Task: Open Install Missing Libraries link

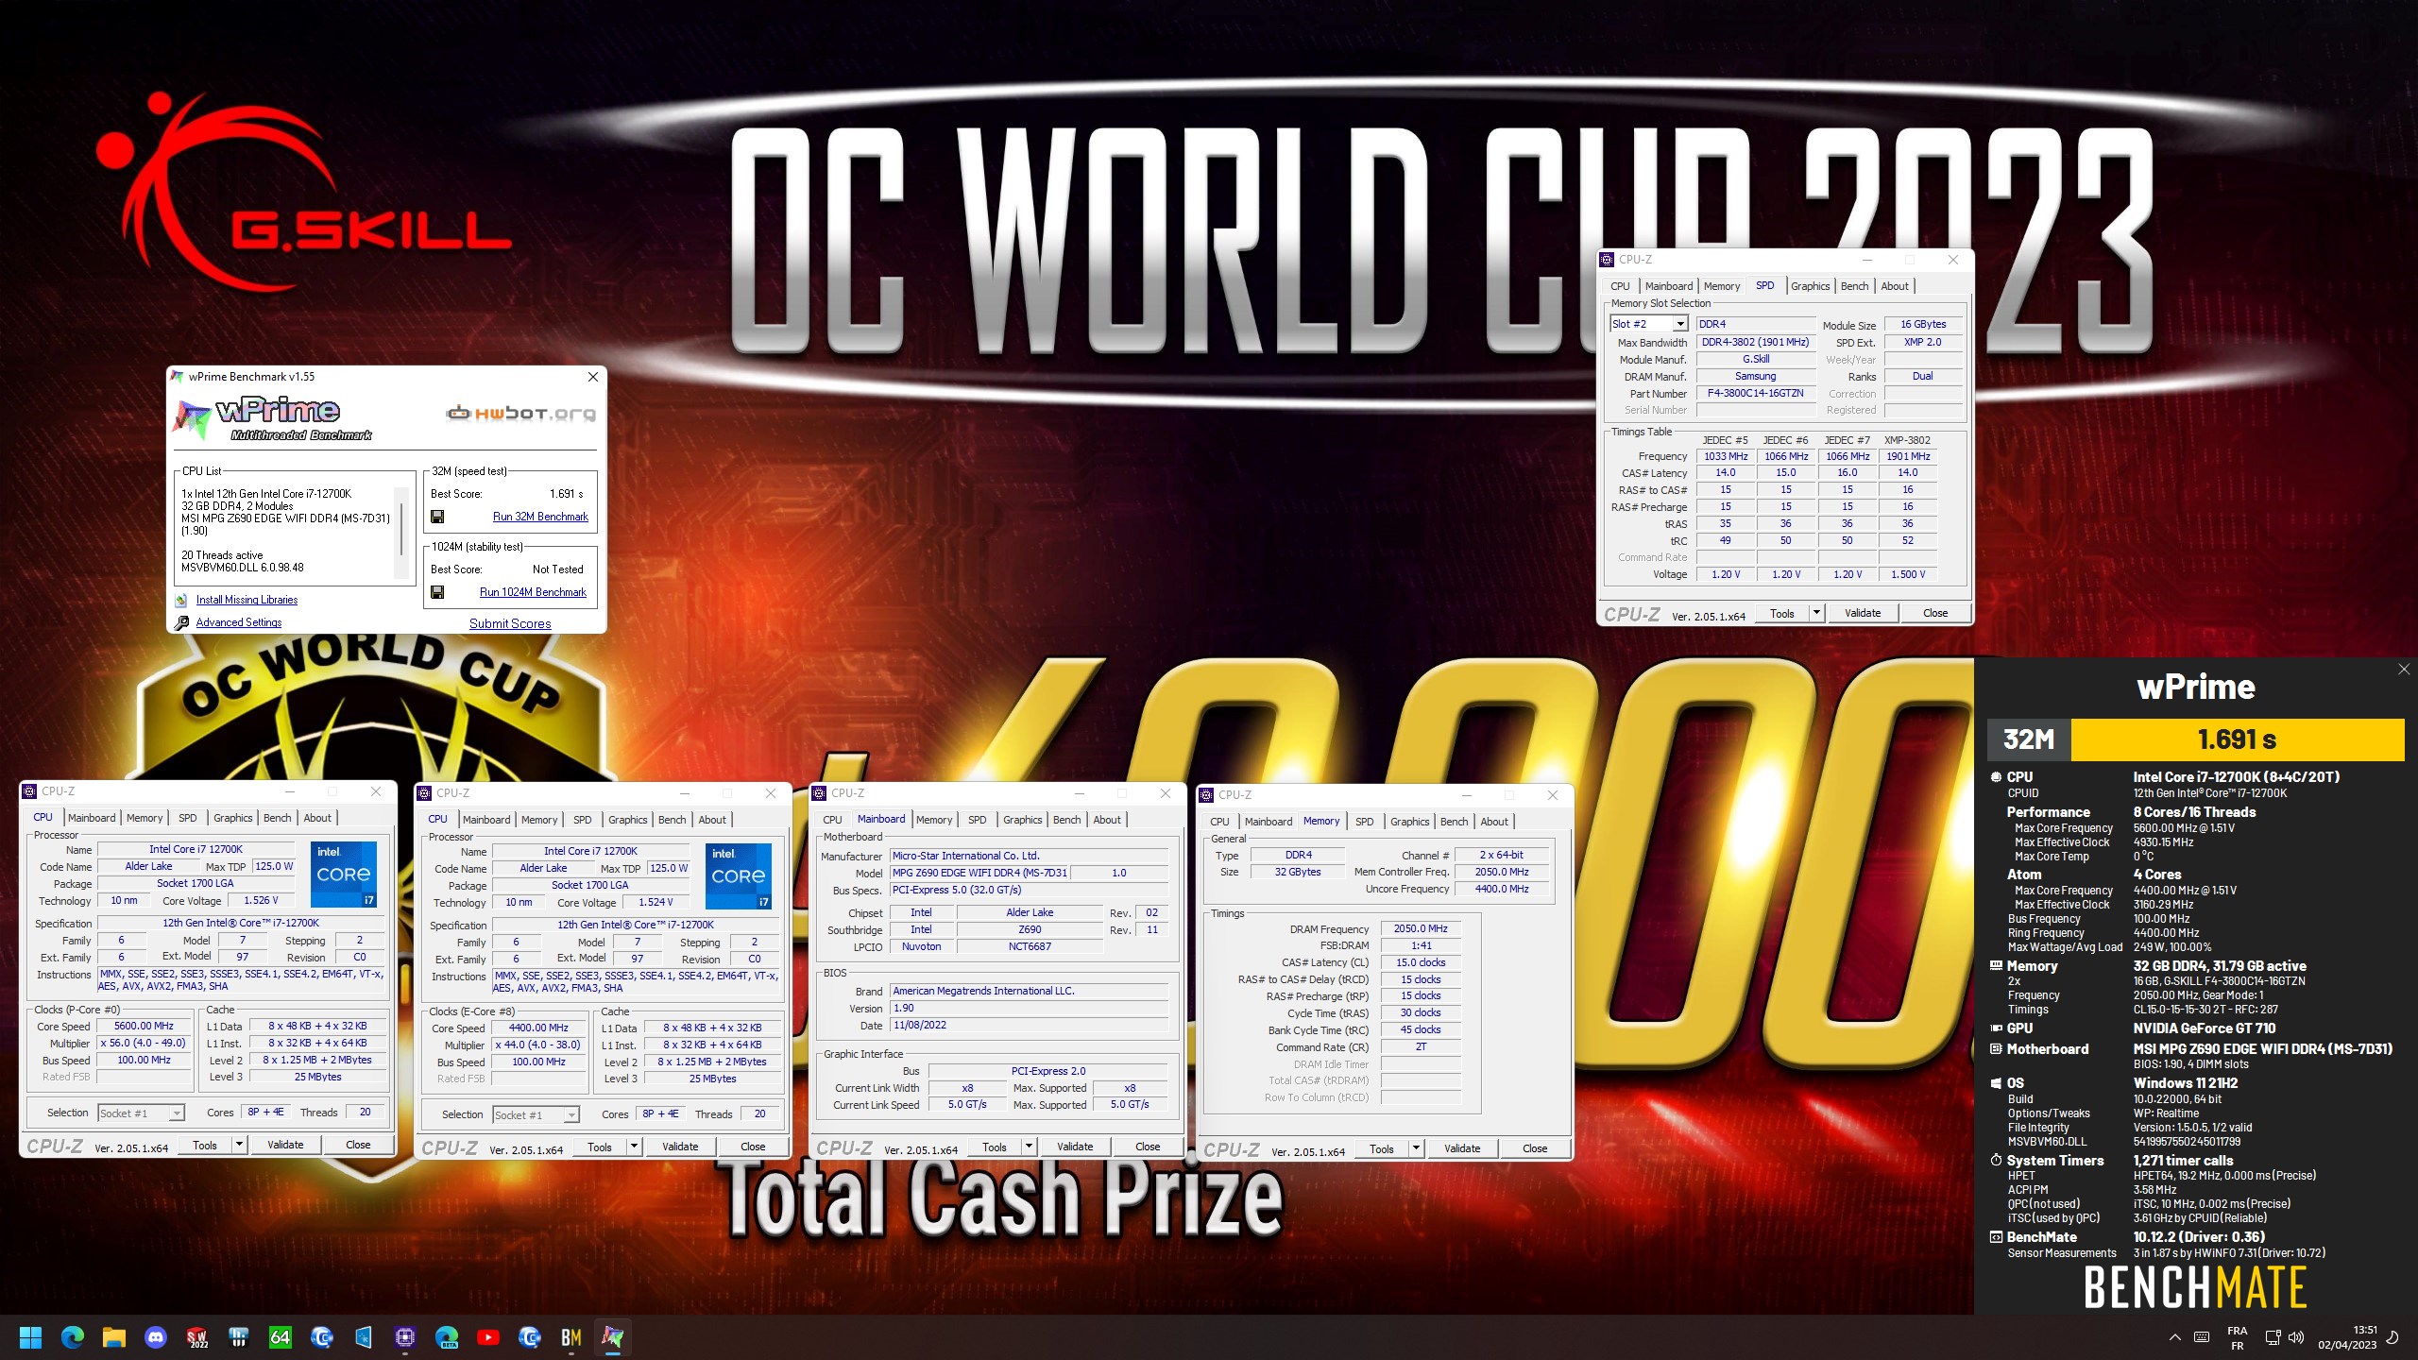Action: click(x=247, y=600)
